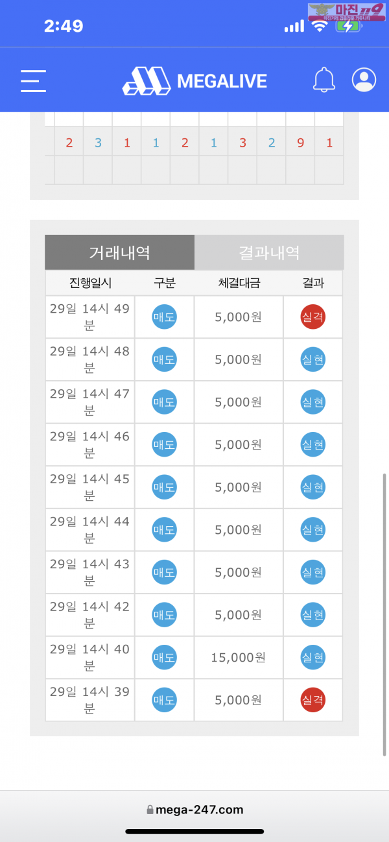Click 매도 badge in 14시 48분 row

click(164, 359)
